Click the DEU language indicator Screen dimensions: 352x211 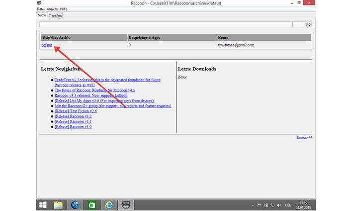pos(288,205)
